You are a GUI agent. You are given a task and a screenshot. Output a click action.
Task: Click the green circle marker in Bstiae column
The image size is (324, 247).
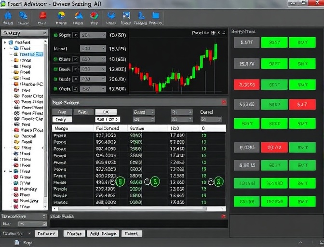pos(154,182)
